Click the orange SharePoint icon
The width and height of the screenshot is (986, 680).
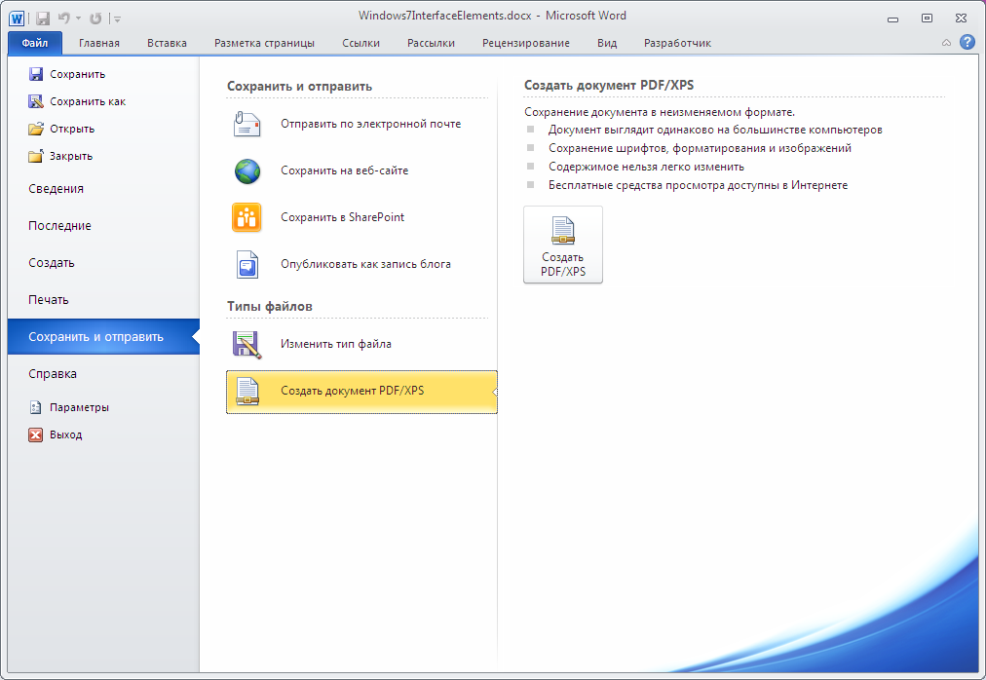pos(246,217)
